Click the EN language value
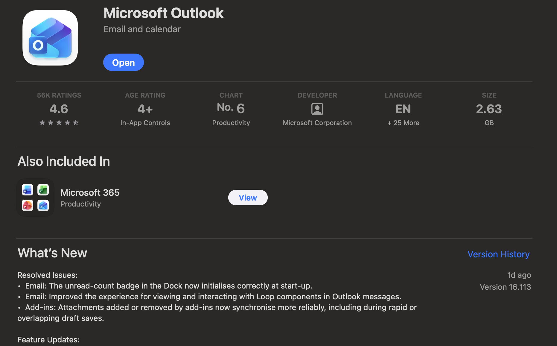The image size is (557, 346). (x=403, y=109)
